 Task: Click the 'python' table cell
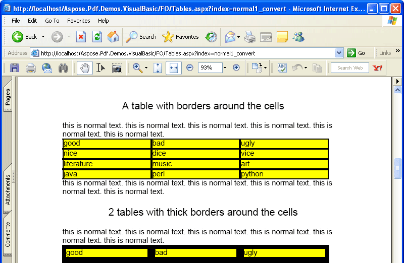[284, 174]
